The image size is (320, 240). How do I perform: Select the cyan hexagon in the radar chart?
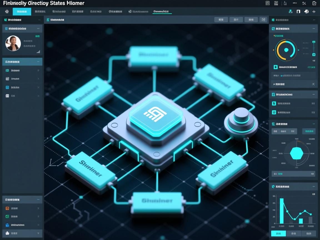[297, 153]
